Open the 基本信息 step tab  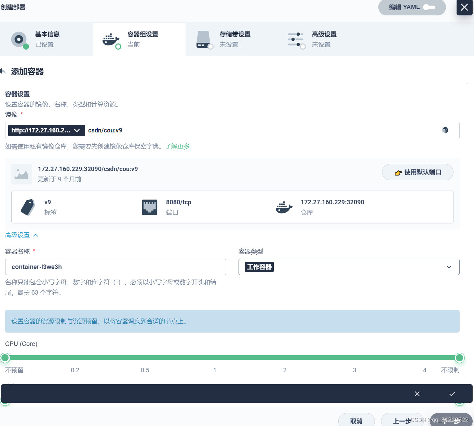46,39
